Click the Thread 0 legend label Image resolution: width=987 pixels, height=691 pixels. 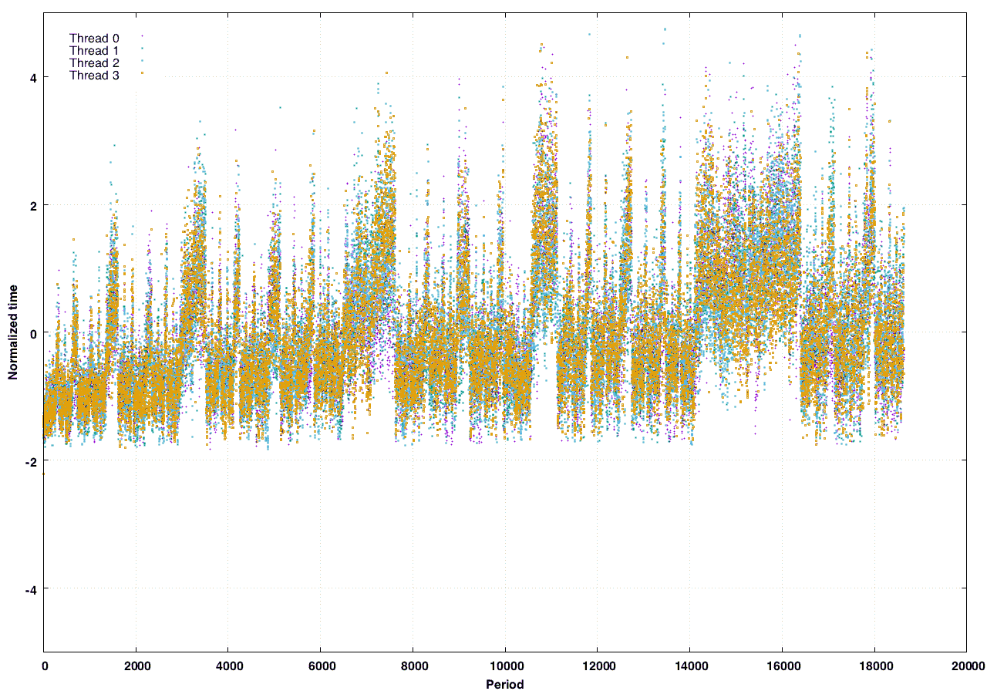[x=94, y=39]
